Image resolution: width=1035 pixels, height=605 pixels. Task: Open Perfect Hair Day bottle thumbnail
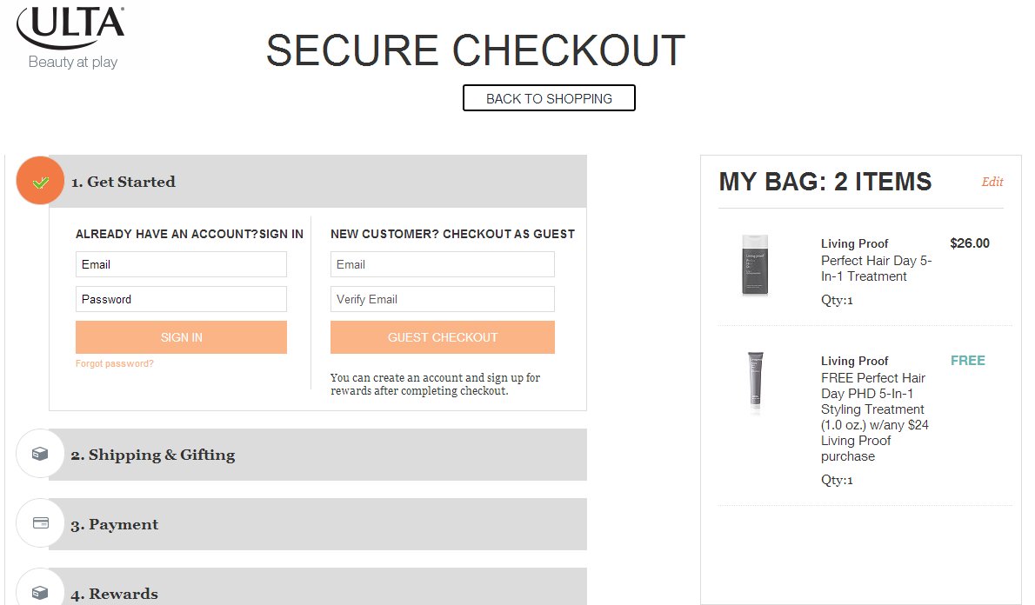point(755,265)
